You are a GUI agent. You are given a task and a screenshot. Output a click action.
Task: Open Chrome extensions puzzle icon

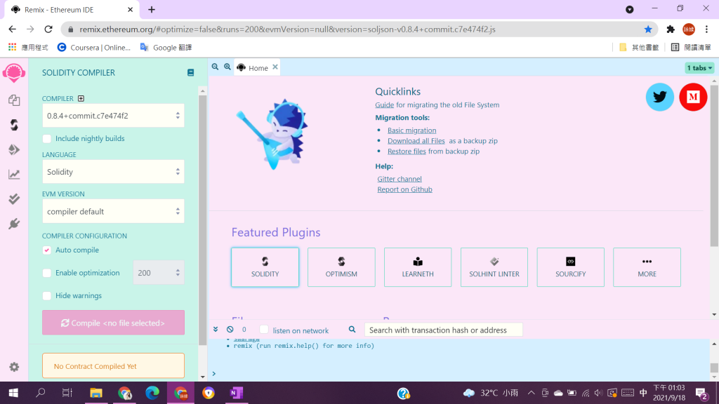click(x=671, y=29)
